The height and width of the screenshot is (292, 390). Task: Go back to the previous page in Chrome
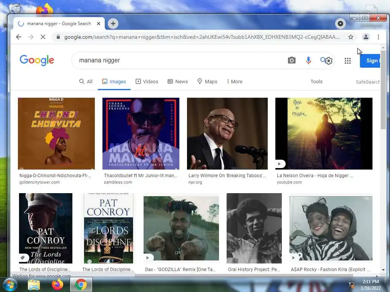click(19, 37)
